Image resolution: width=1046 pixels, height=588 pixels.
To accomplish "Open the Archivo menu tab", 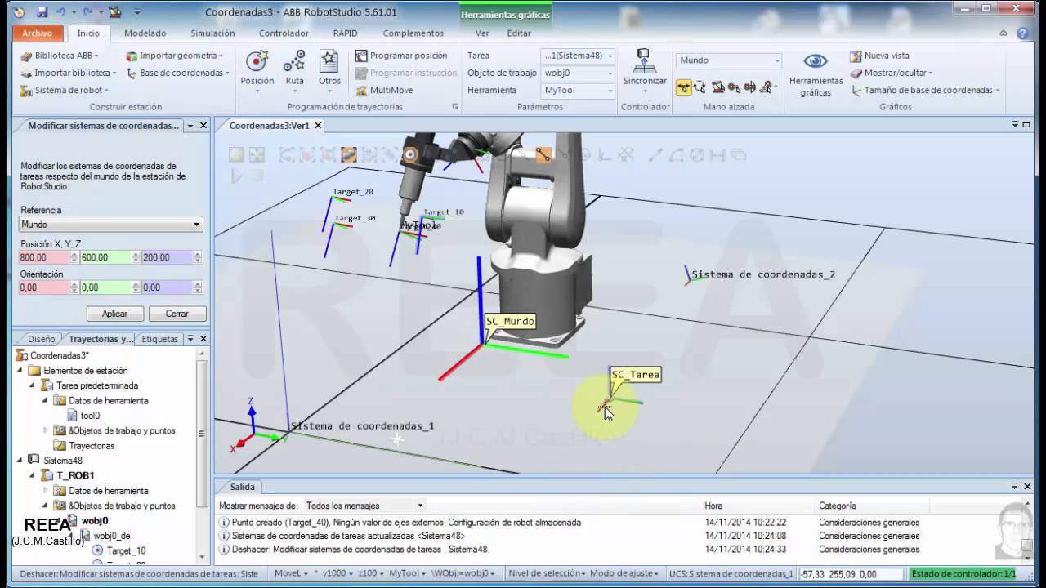I will tap(38, 33).
